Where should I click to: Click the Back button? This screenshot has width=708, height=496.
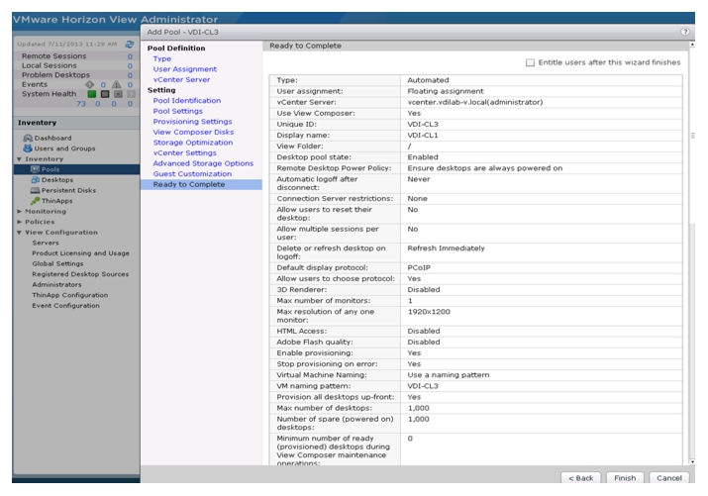580,478
